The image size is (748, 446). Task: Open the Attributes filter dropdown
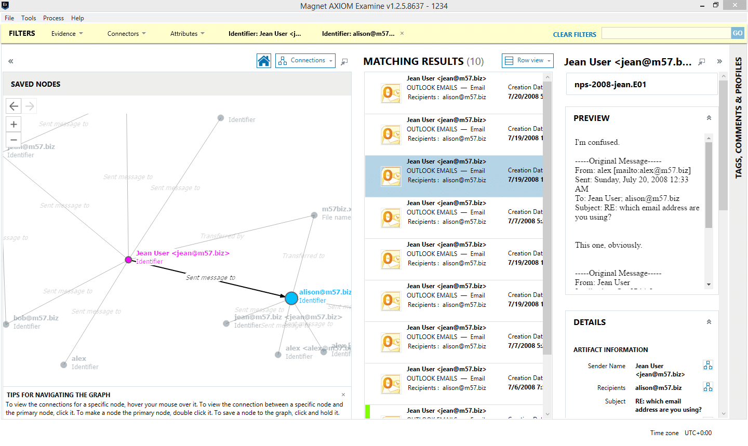coord(188,34)
